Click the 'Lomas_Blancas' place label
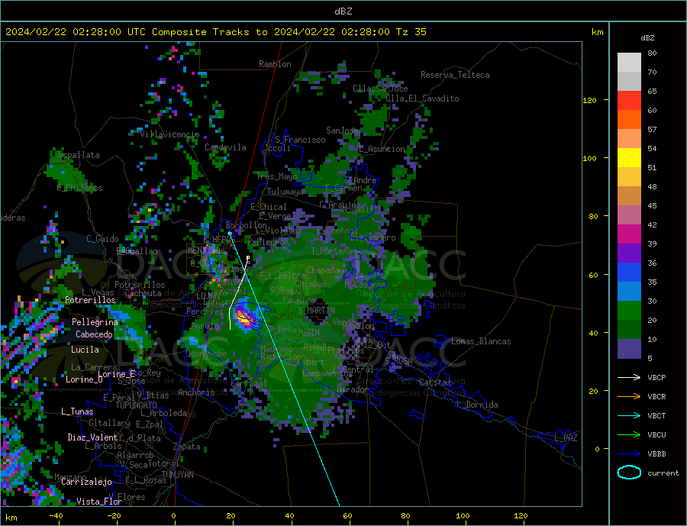This screenshot has width=687, height=526. [481, 341]
